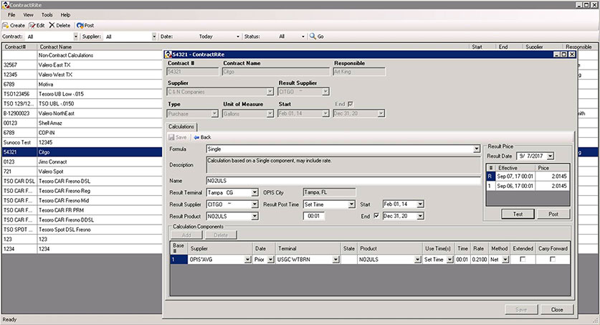Click the Rate cell 0.2100
Viewport: 600px width, 325px height.
coord(479,260)
